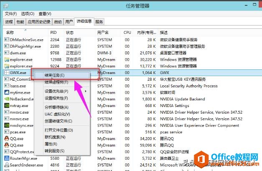Click the SearchIndexer.exe icon
Image resolution: width=262 pixels, height=171 pixels.
pos(7,165)
